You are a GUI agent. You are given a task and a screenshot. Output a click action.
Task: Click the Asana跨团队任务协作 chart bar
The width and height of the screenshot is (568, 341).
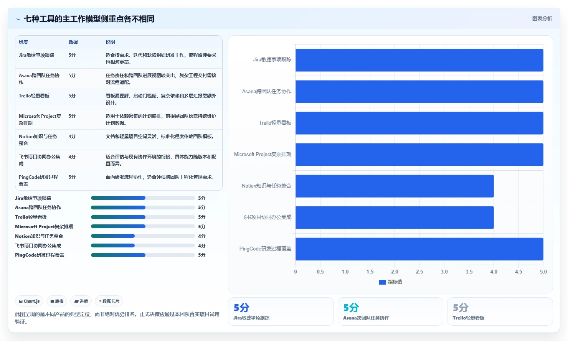coord(419,91)
